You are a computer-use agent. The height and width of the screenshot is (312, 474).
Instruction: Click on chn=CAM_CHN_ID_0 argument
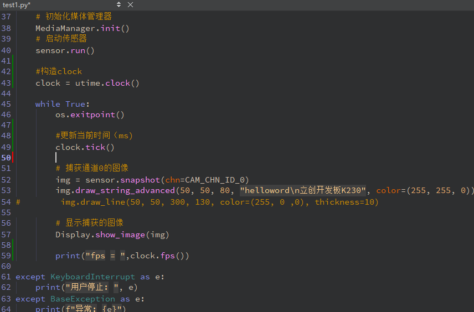coord(205,180)
